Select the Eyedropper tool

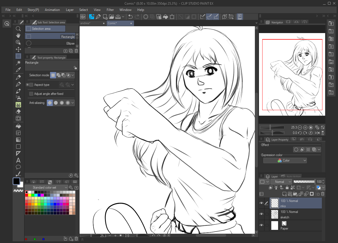pyautogui.click(x=18, y=70)
